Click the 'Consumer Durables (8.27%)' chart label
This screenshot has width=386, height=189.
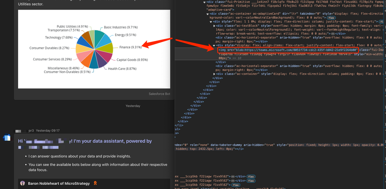pos(49,48)
